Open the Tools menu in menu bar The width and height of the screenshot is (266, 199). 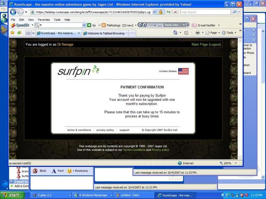57,20
